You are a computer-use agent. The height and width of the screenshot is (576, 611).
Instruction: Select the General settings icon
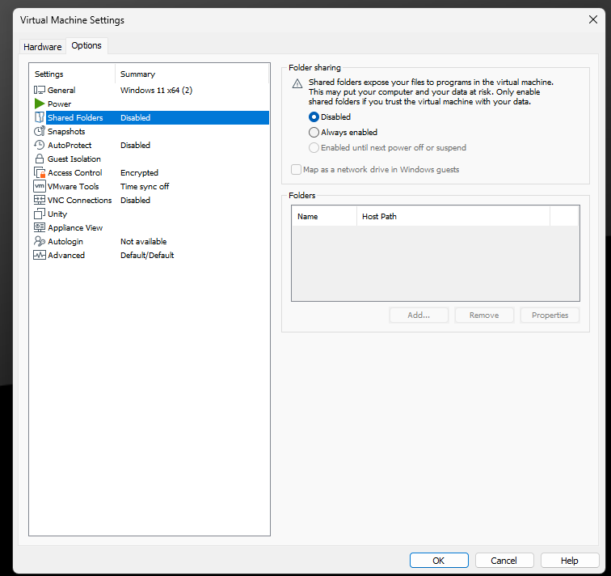(x=40, y=90)
